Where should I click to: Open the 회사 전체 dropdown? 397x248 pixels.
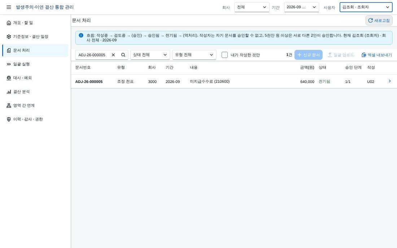[x=252, y=7]
